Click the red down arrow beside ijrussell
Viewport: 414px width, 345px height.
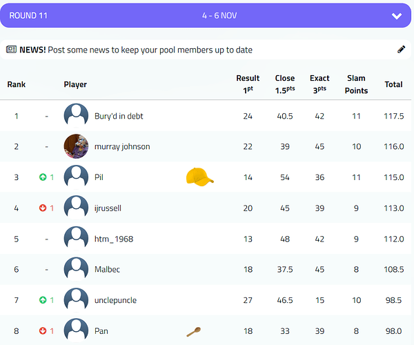point(43,208)
